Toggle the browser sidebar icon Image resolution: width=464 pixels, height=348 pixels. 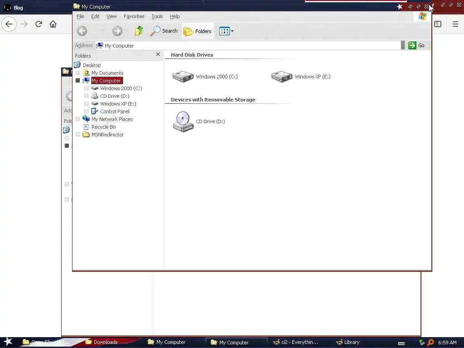tap(438, 24)
